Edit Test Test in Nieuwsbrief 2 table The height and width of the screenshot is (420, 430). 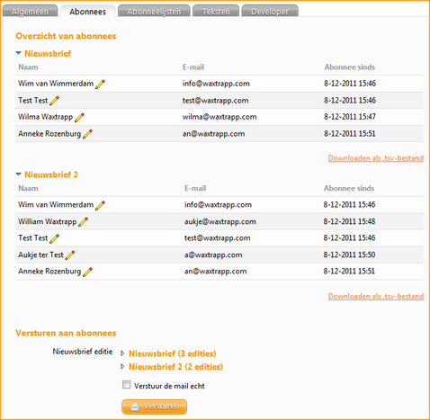click(x=54, y=238)
